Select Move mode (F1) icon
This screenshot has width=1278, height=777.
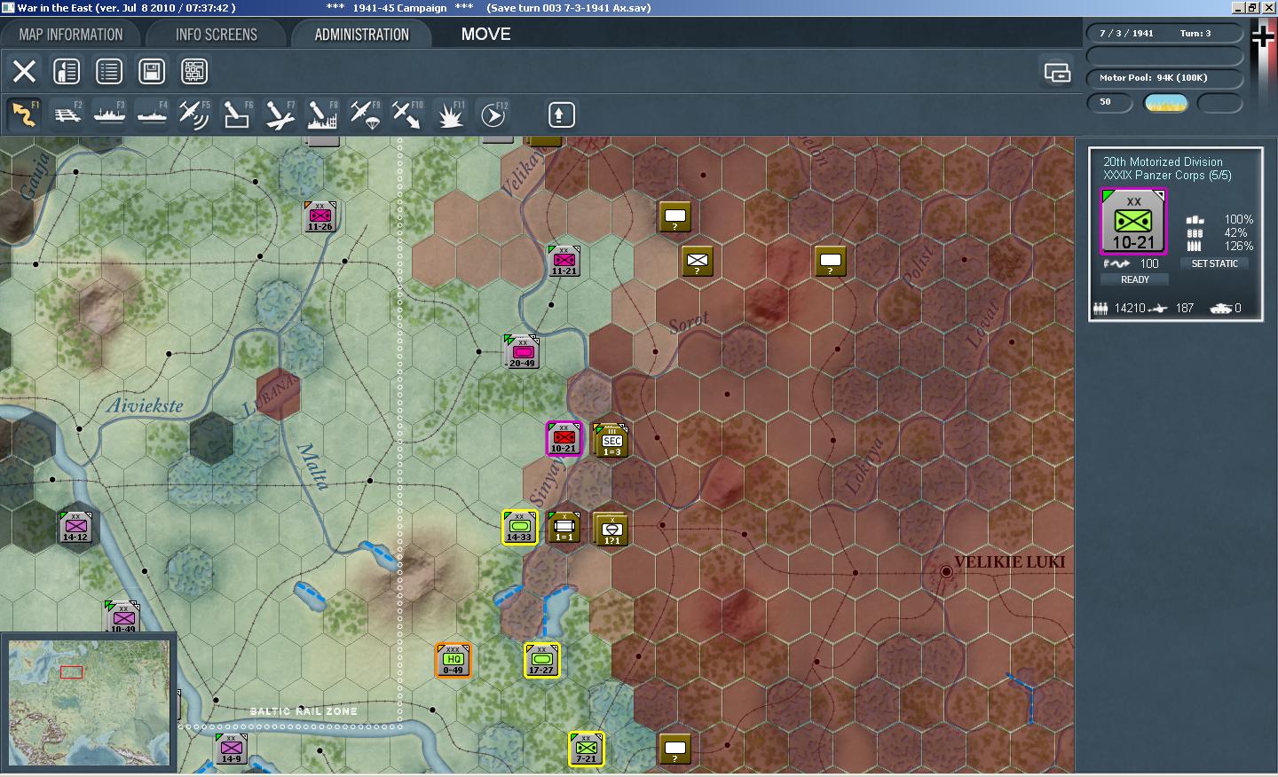[24, 114]
